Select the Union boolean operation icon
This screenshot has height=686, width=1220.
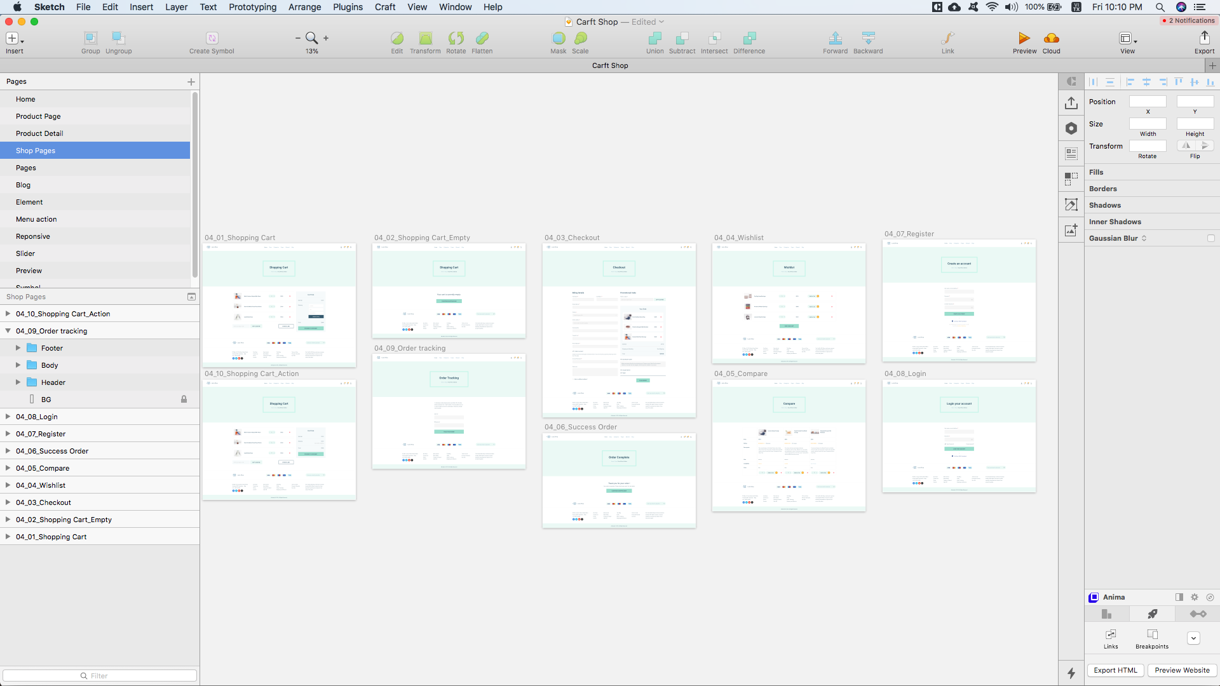[654, 38]
